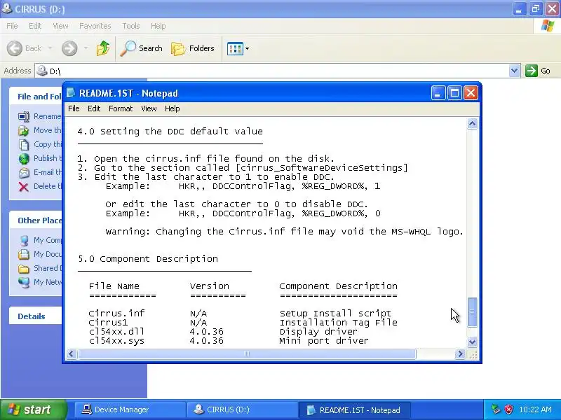Click the Rename task icon
The width and height of the screenshot is (561, 420).
[24, 116]
